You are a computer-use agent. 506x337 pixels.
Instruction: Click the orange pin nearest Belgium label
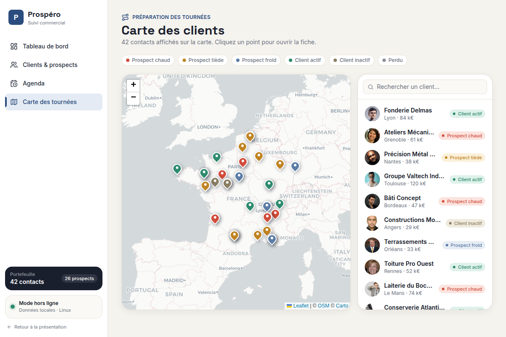250,136
